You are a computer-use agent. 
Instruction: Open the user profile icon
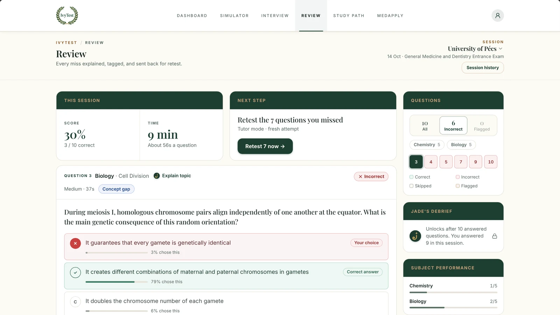click(x=497, y=15)
